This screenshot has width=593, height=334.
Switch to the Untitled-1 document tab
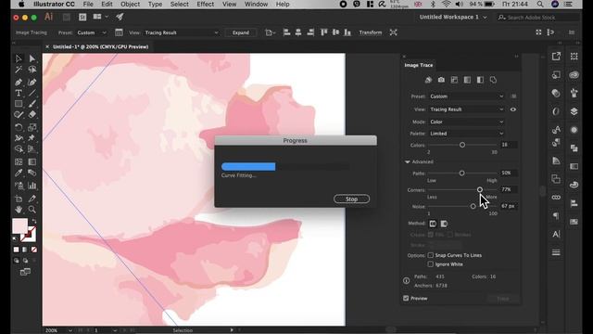click(100, 47)
